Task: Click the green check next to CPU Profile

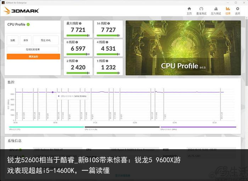Action: (28, 24)
